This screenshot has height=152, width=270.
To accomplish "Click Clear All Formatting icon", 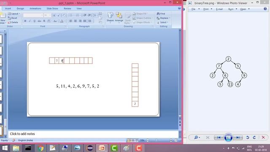I will pos(64,16).
